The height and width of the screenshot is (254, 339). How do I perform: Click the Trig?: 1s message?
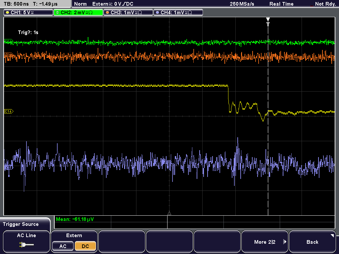(x=28, y=32)
